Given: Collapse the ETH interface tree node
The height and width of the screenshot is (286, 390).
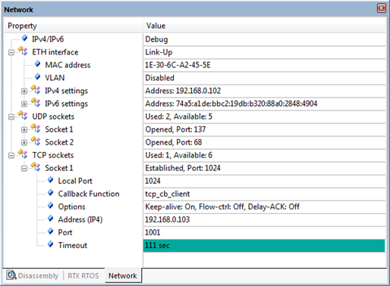Looking at the screenshot, I should pyautogui.click(x=11, y=52).
